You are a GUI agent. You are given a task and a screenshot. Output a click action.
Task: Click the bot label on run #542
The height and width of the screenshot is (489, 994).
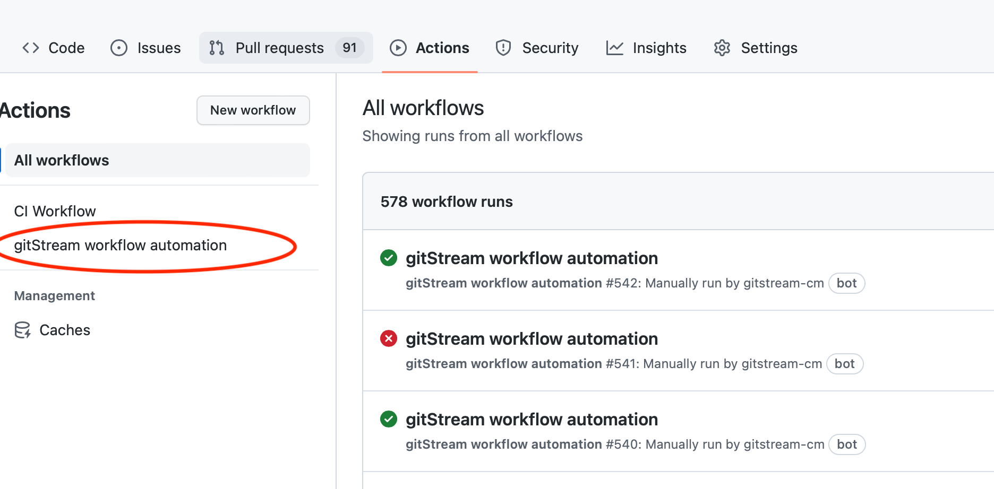pos(847,283)
